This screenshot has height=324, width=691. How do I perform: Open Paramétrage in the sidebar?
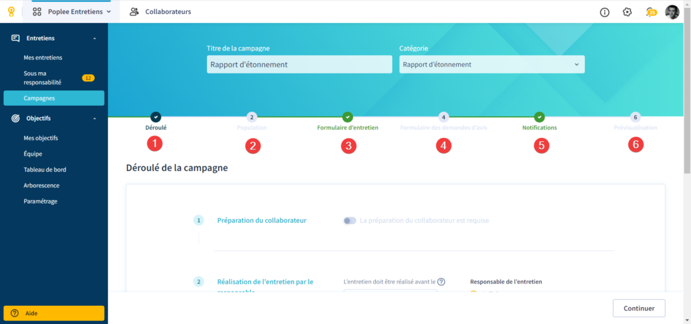pyautogui.click(x=40, y=201)
